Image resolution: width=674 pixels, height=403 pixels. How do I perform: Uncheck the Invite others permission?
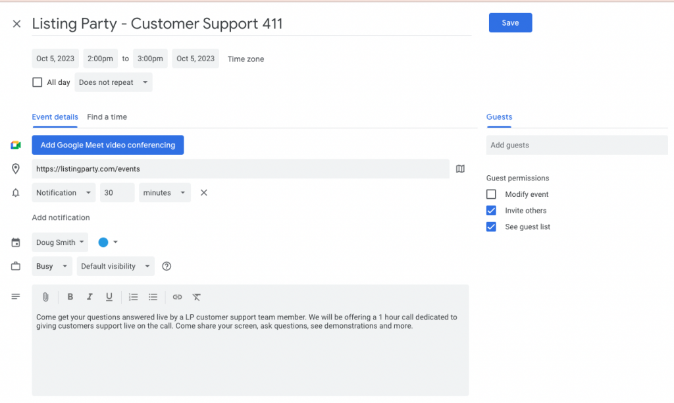(491, 211)
